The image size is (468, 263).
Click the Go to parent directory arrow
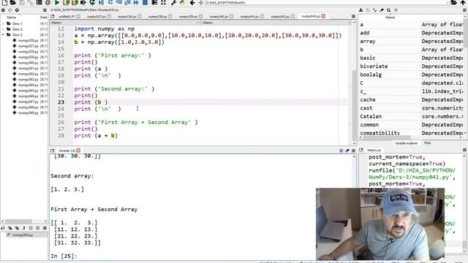click(463, 2)
